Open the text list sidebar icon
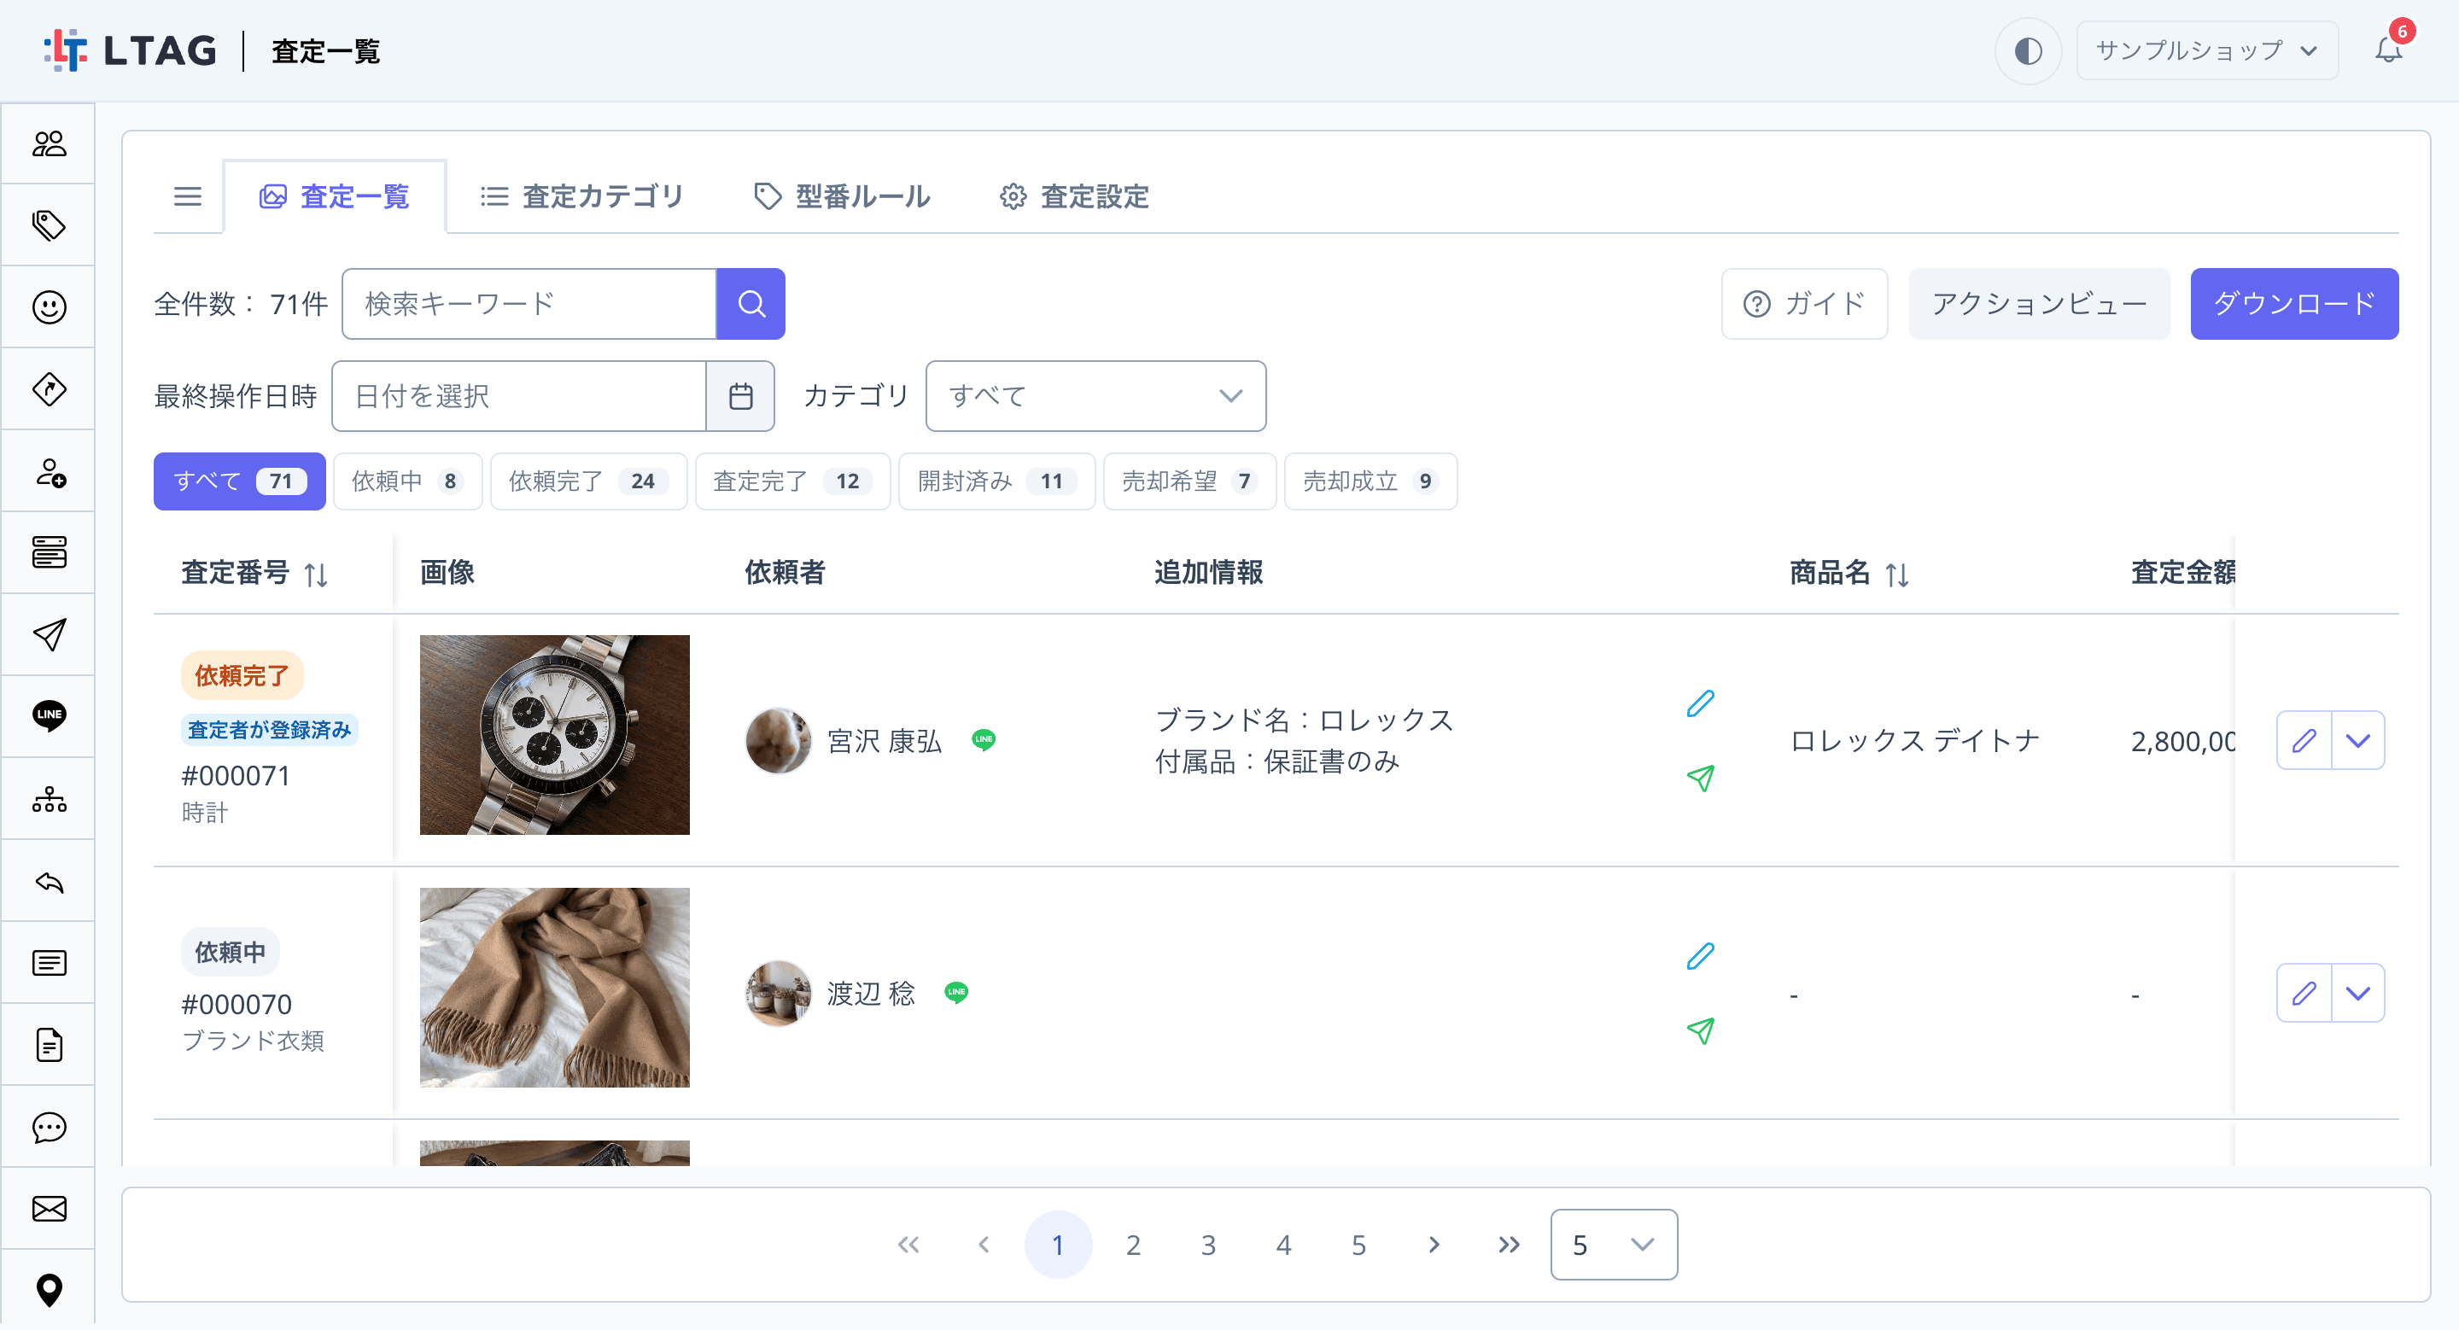Image resolution: width=2459 pixels, height=1330 pixels. click(49, 963)
